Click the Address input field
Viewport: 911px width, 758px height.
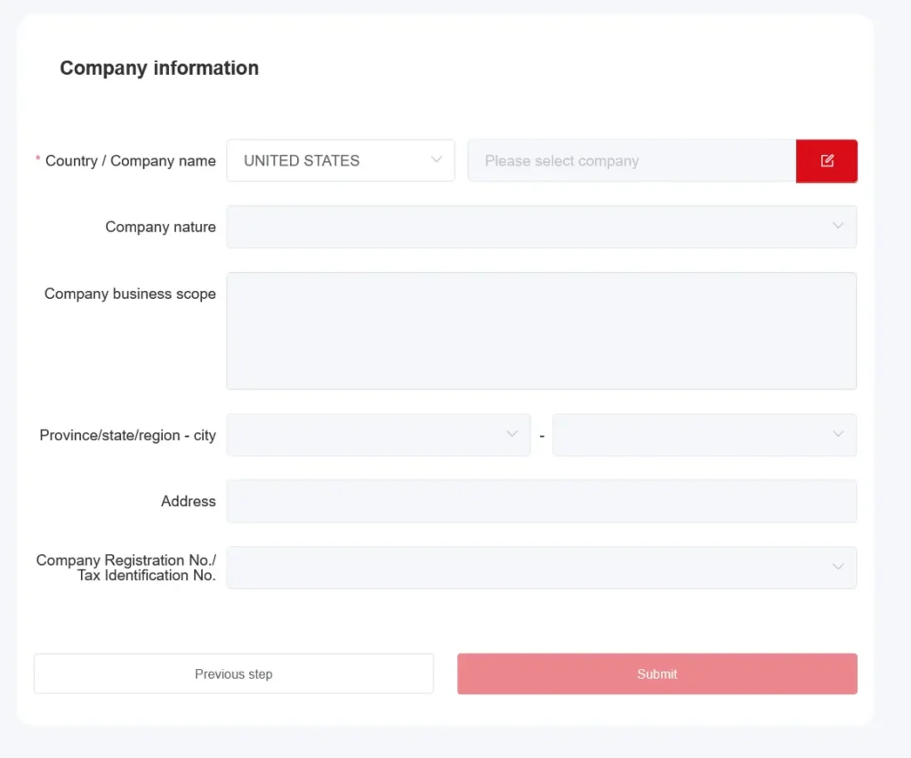[541, 501]
